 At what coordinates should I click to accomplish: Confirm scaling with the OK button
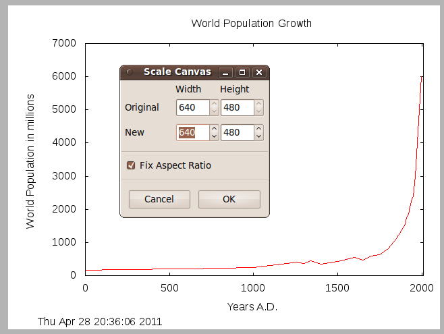click(x=229, y=199)
